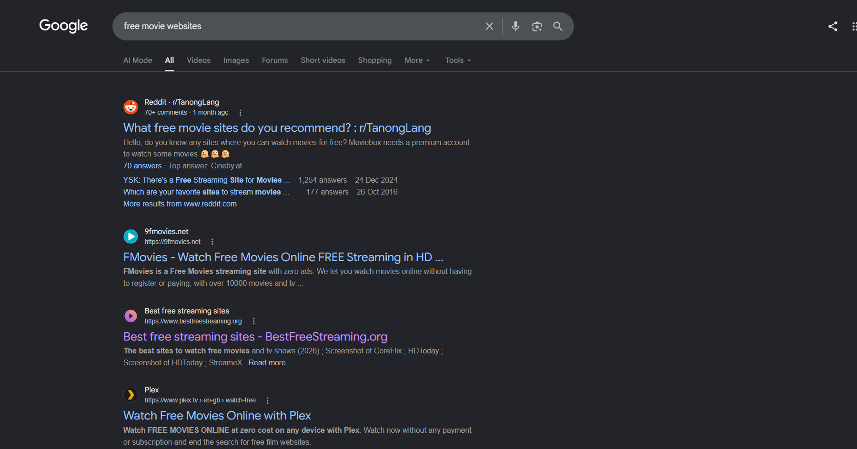Open options menu for 9fmovies.net result
The image size is (857, 449).
click(x=212, y=242)
